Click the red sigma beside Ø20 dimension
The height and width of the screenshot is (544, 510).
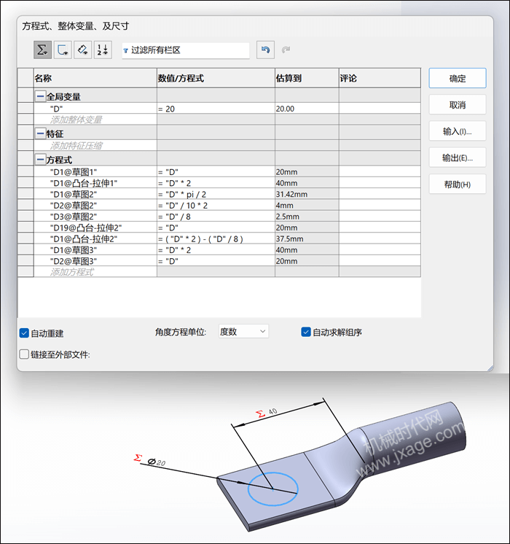(x=138, y=458)
